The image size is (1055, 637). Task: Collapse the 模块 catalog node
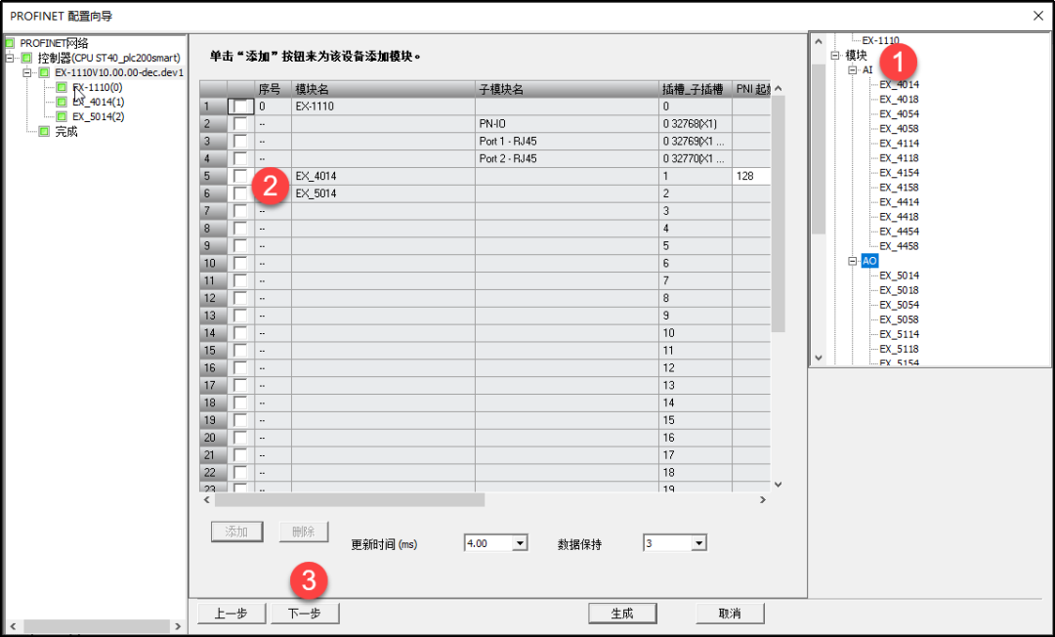[x=835, y=55]
